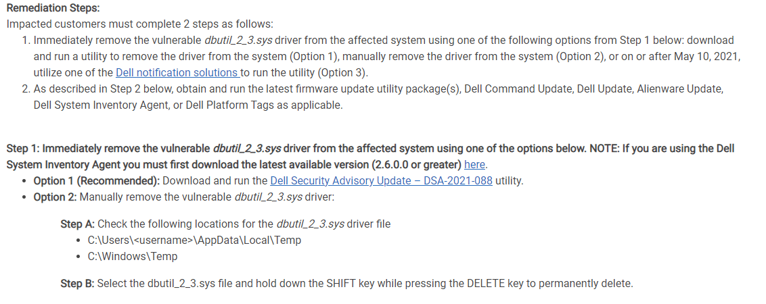The width and height of the screenshot is (766, 304).
Task: Click "Dell Platform Tags as applicable" text
Action: pos(264,105)
